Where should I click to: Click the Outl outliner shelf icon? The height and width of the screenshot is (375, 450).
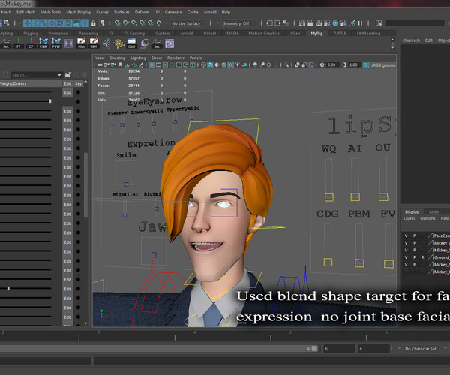[x=132, y=44]
